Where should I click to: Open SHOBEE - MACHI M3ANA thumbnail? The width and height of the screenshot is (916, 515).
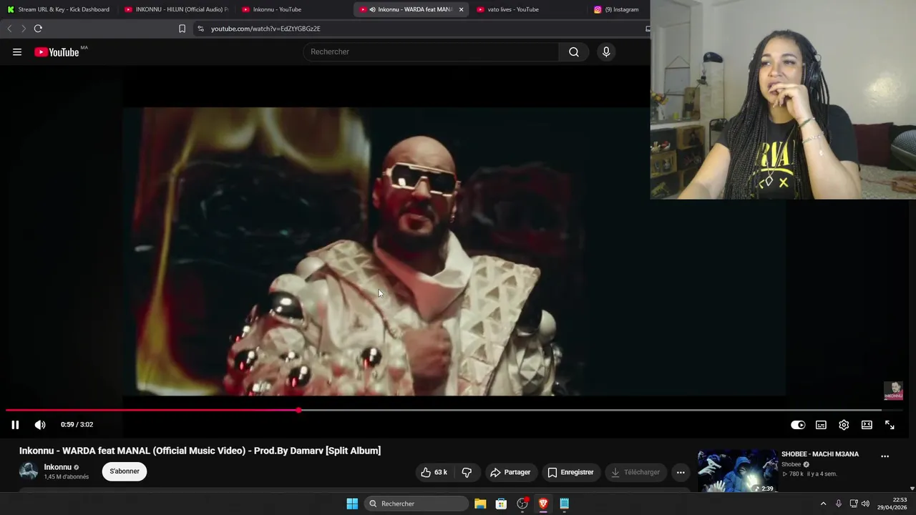tap(737, 471)
